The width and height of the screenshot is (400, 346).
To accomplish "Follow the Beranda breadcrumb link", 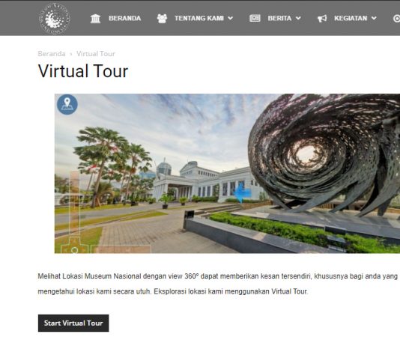I will [52, 54].
